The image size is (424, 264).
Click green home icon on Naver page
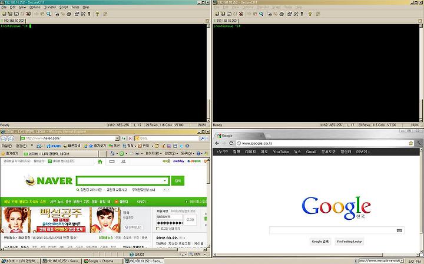point(100,161)
